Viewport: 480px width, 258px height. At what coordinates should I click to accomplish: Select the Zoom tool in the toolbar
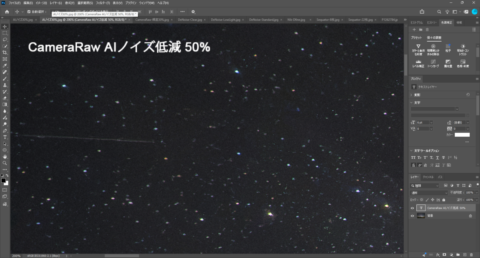pos(5,163)
